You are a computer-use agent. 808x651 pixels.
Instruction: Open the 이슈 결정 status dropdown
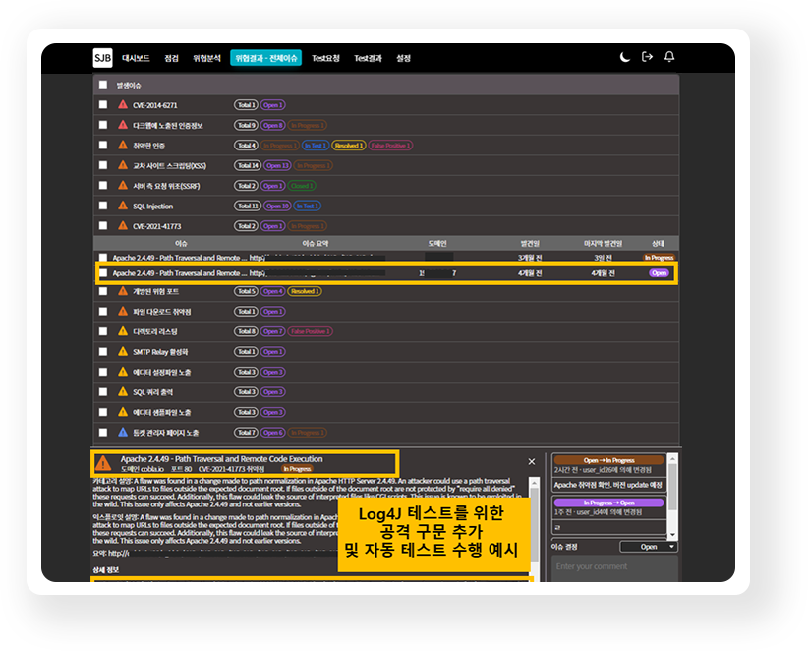coord(654,547)
